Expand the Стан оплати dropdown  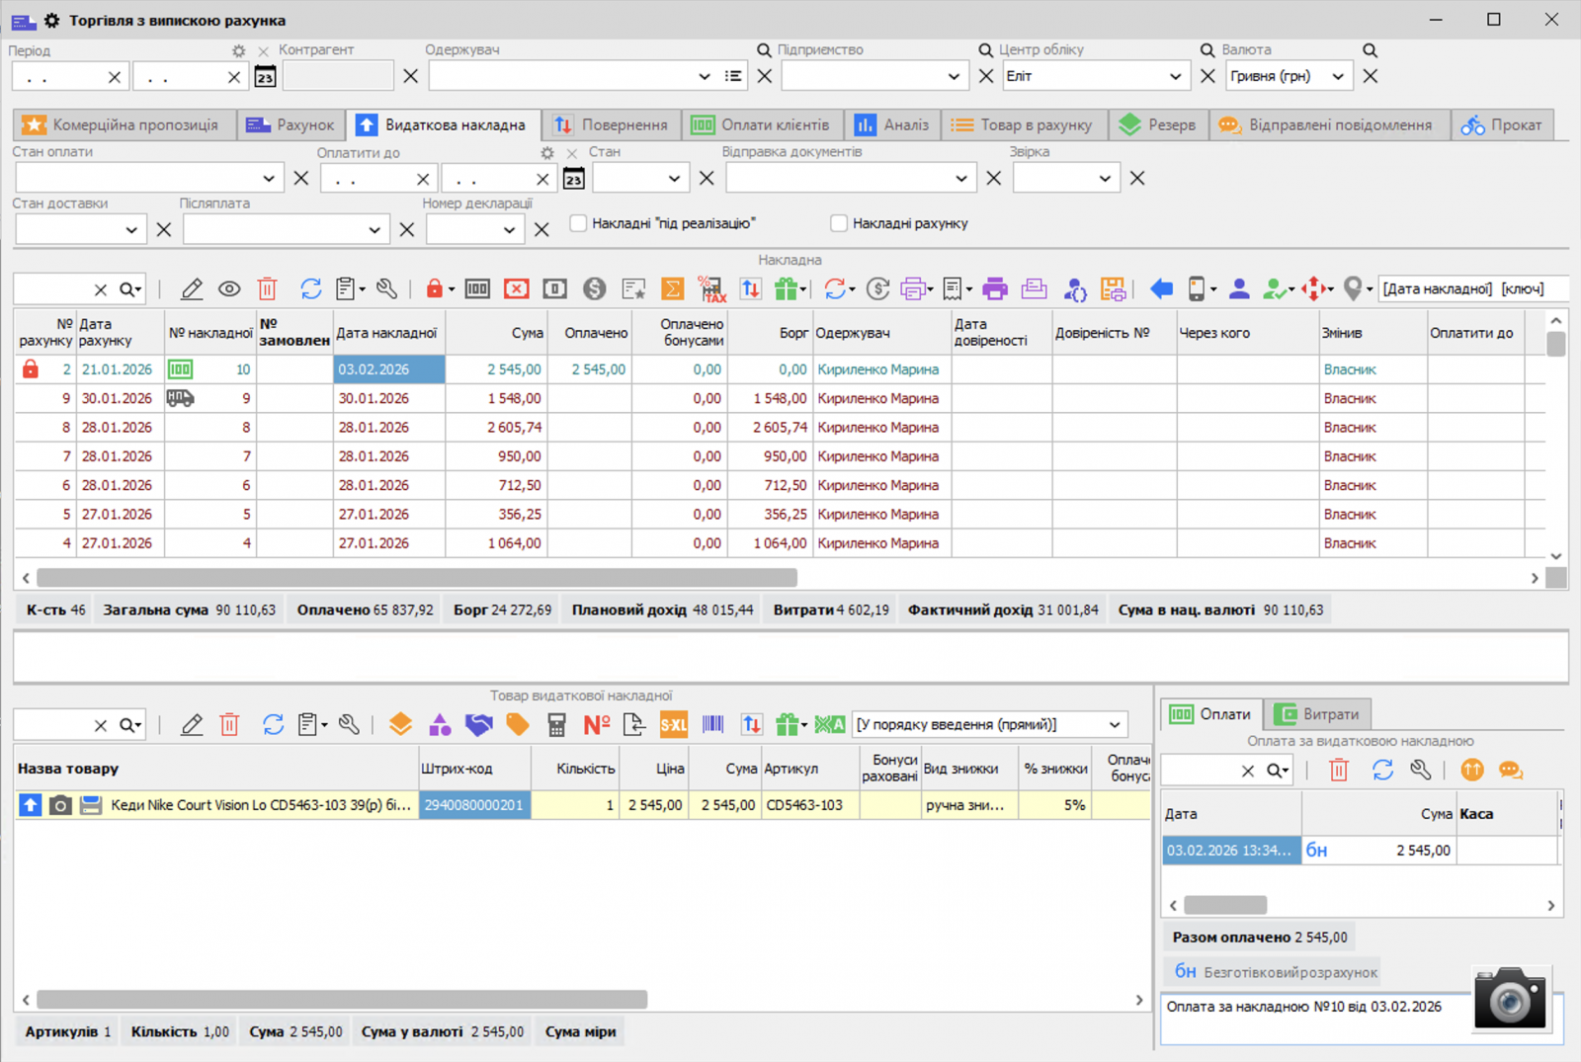[x=268, y=179]
